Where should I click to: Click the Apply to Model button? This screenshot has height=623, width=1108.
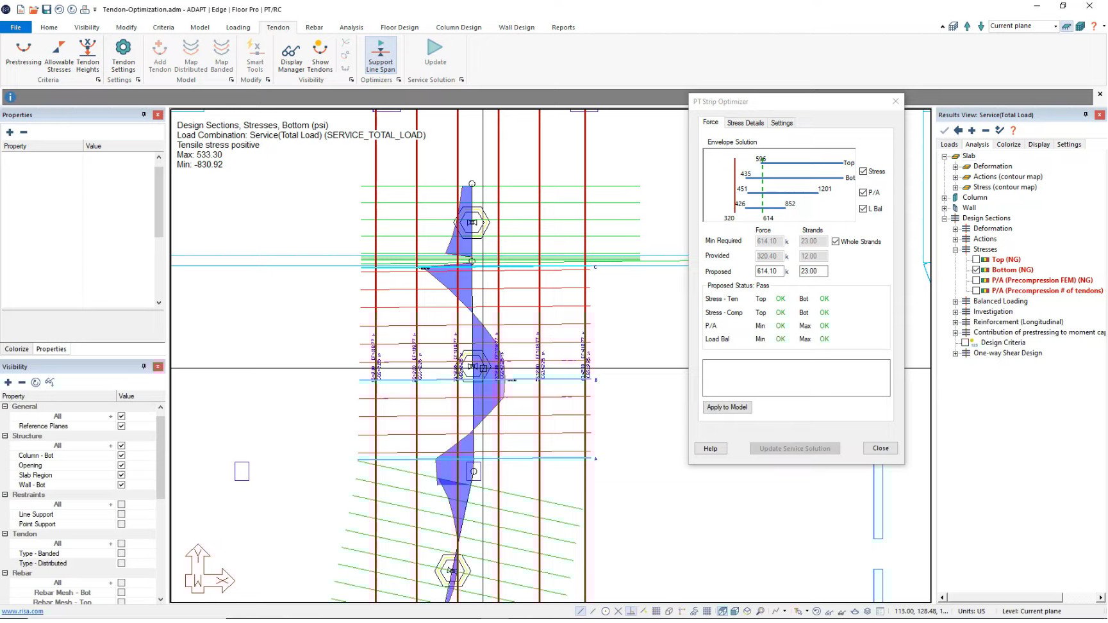(727, 407)
